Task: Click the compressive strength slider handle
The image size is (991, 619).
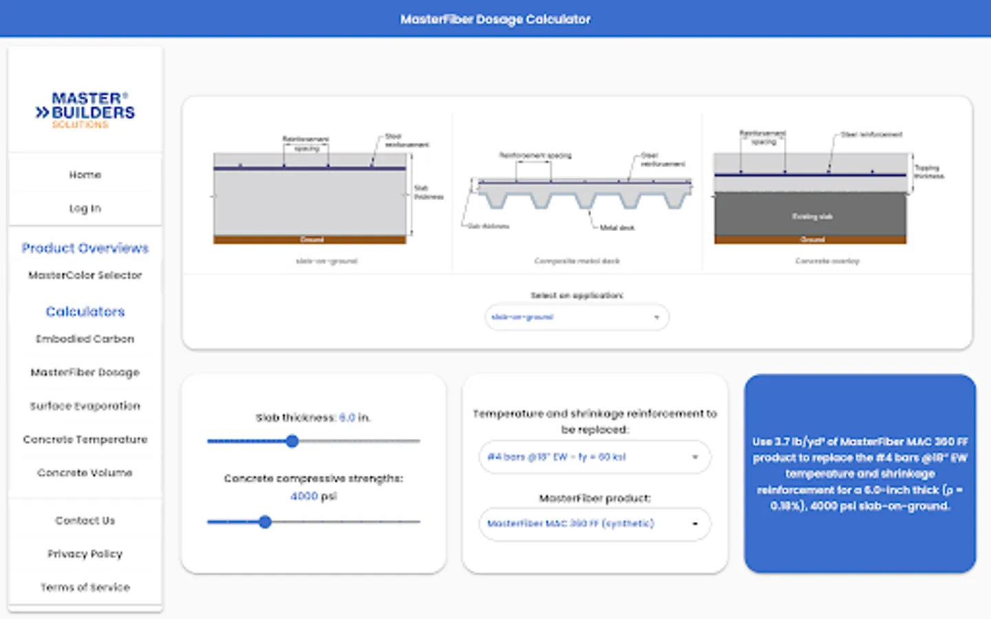Action: 265,522
